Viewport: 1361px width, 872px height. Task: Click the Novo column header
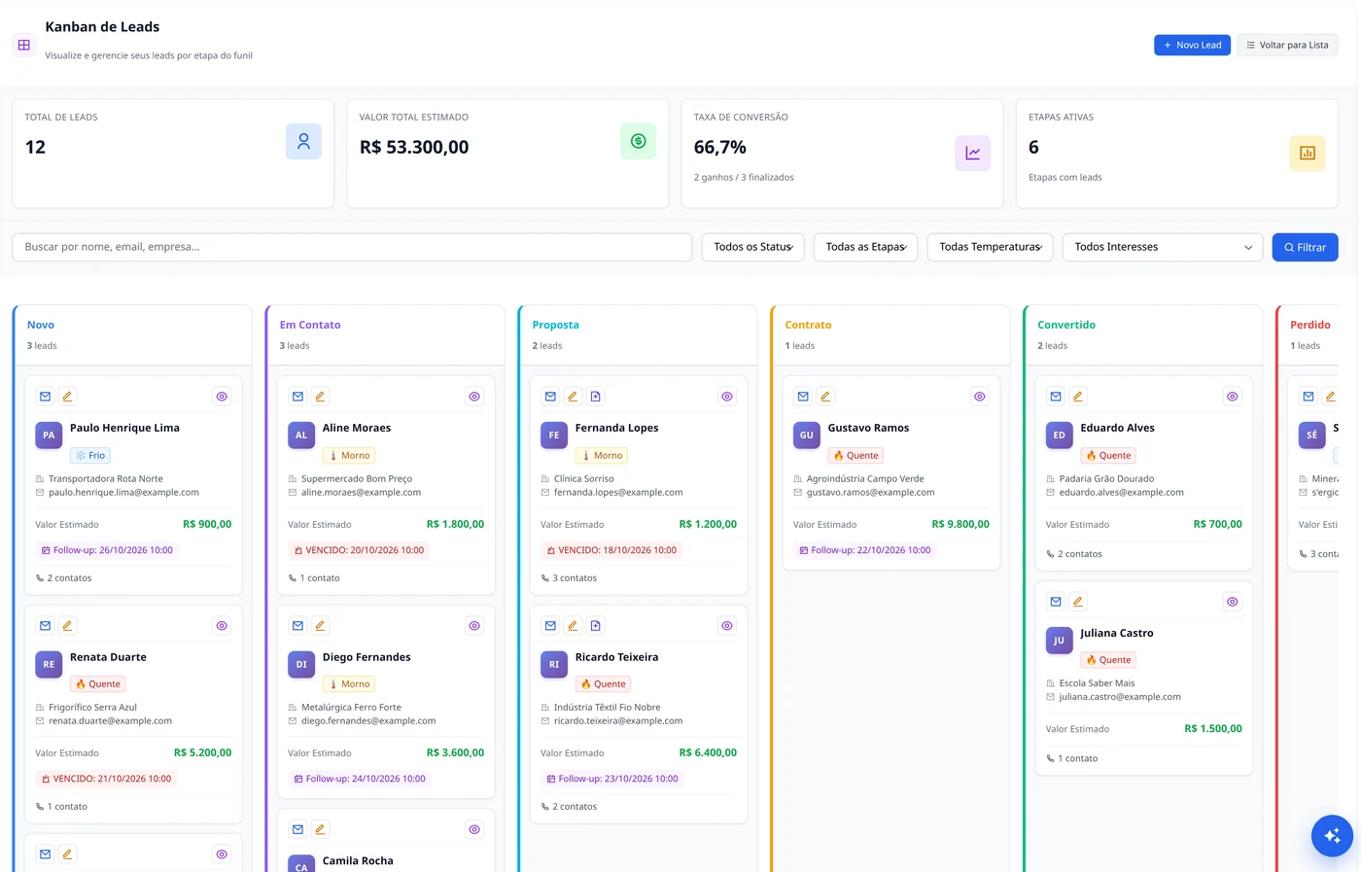[41, 325]
